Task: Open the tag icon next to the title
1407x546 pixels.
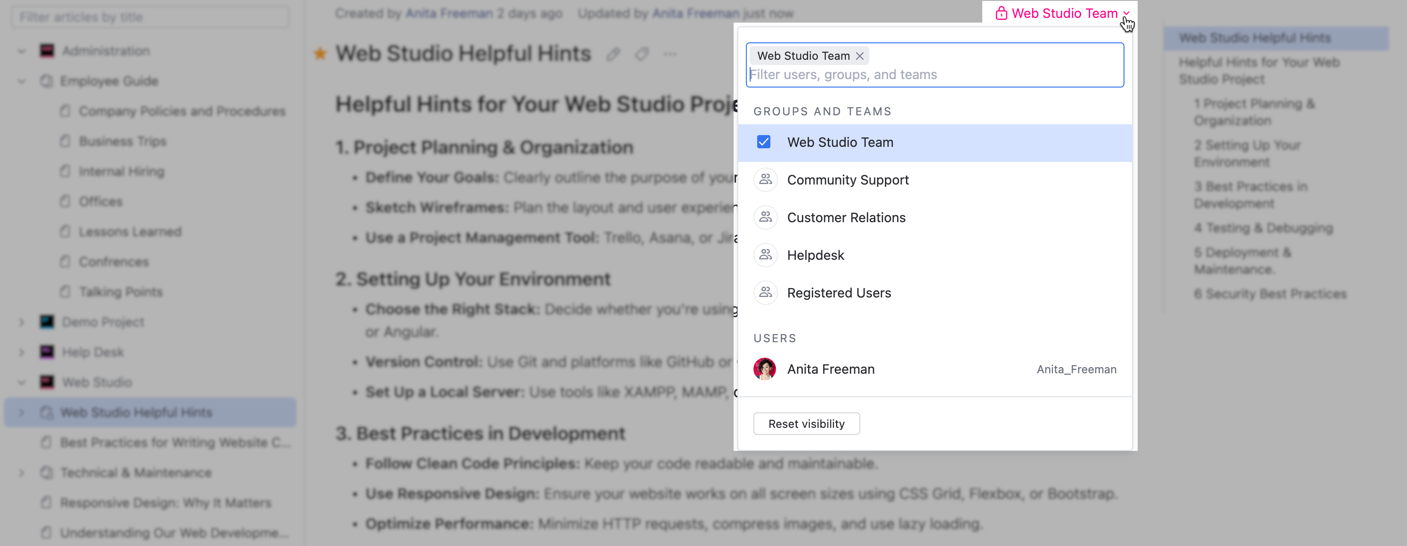Action: (642, 54)
